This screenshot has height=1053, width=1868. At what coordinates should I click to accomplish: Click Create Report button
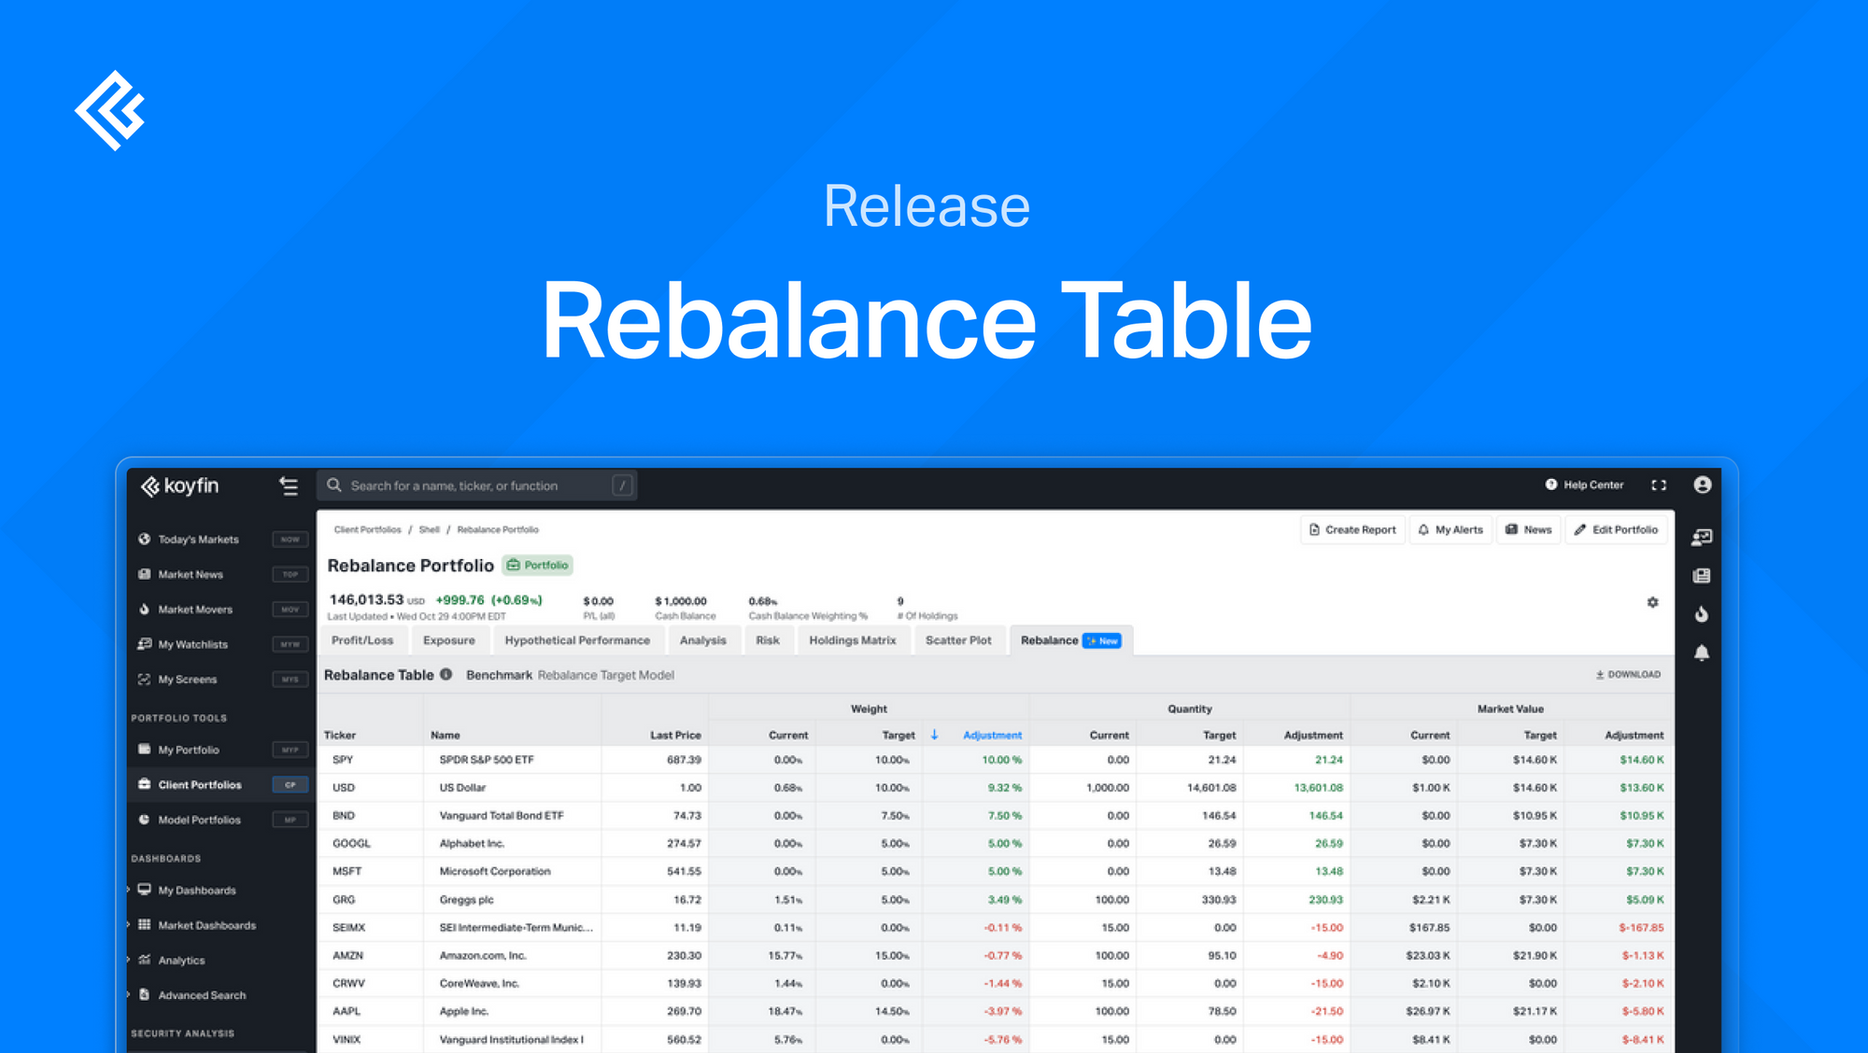pyautogui.click(x=1352, y=529)
